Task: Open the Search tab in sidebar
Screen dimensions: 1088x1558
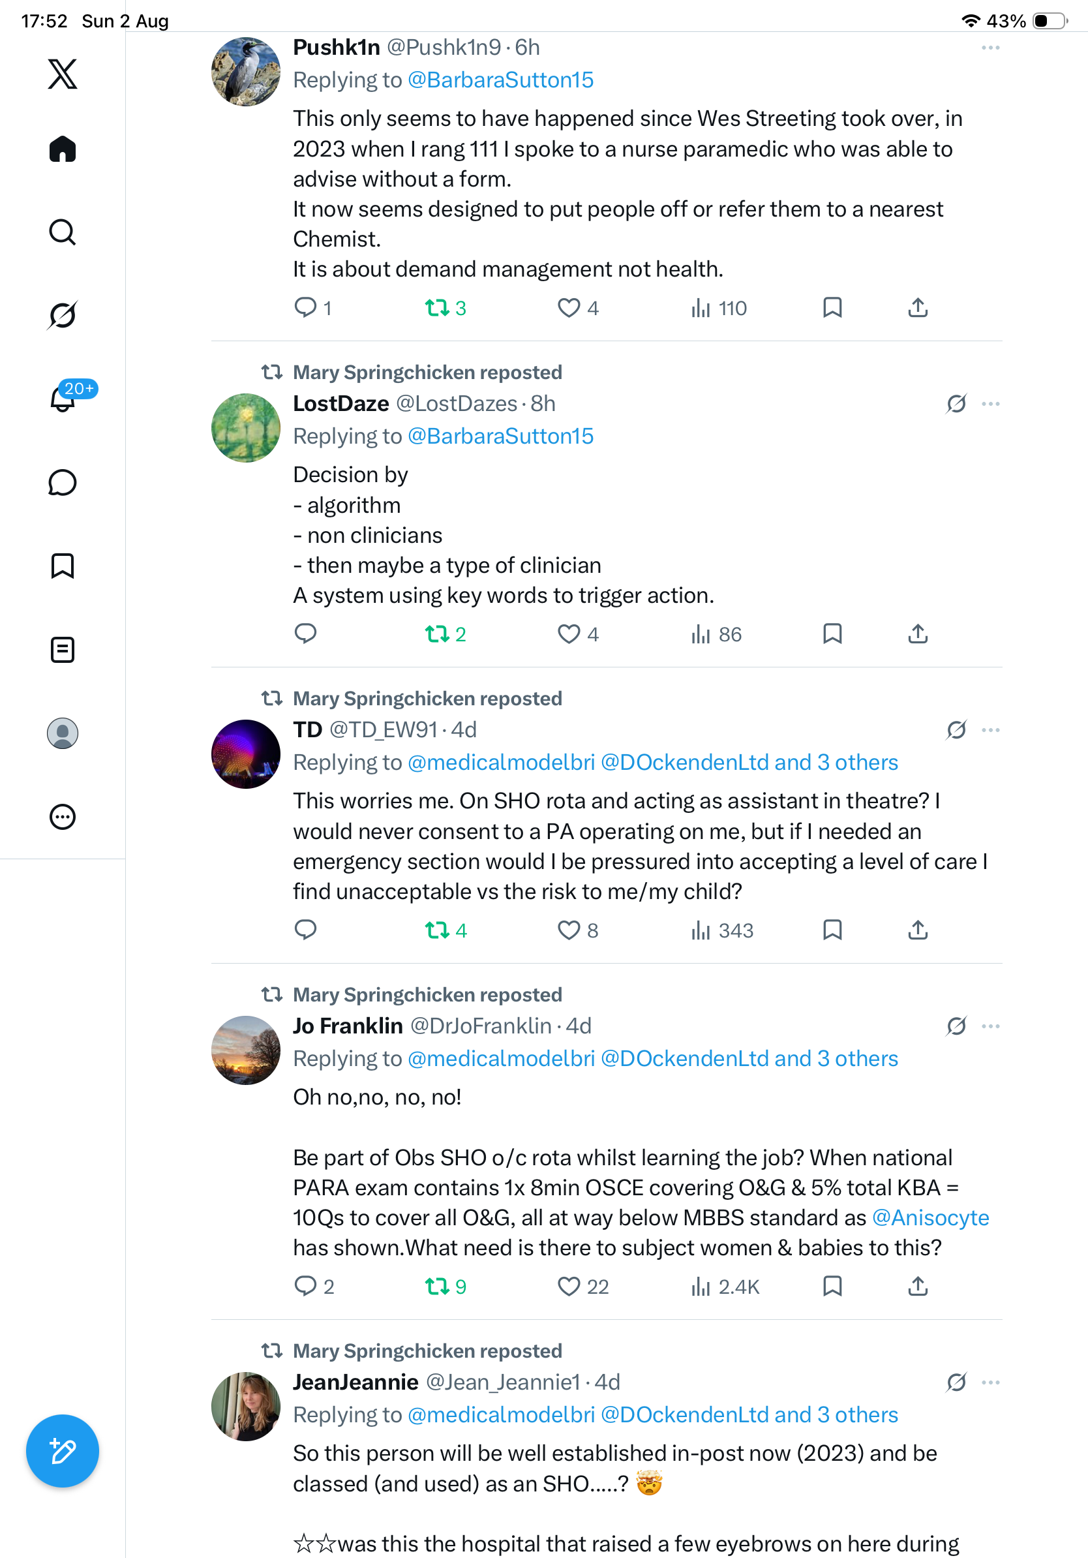Action: tap(63, 232)
